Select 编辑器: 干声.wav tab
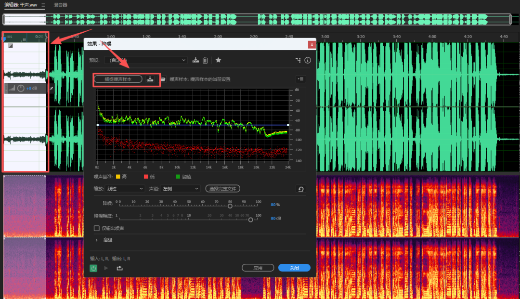This screenshot has height=299, width=520. coord(21,5)
